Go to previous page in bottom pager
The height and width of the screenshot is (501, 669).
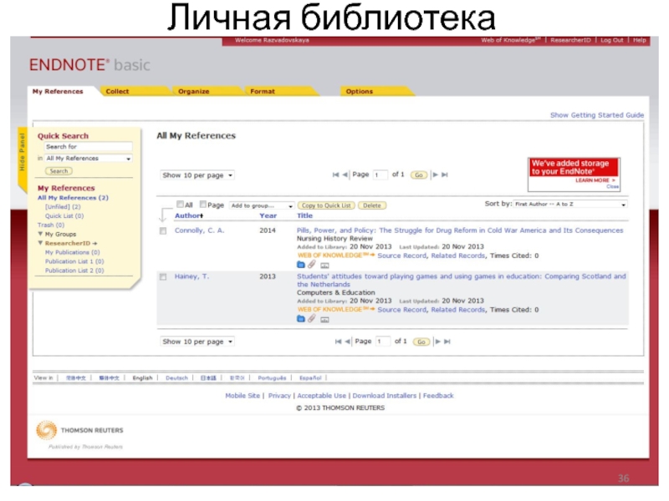[347, 342]
